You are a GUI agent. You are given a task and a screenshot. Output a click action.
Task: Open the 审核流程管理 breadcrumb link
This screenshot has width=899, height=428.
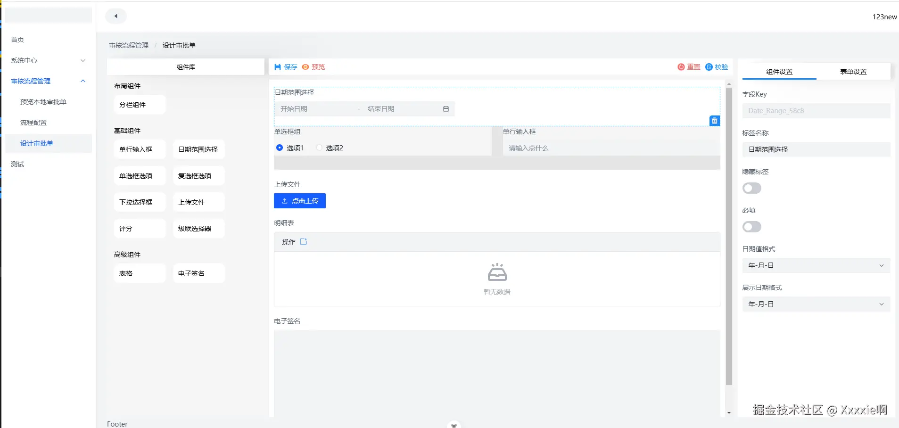(128, 45)
